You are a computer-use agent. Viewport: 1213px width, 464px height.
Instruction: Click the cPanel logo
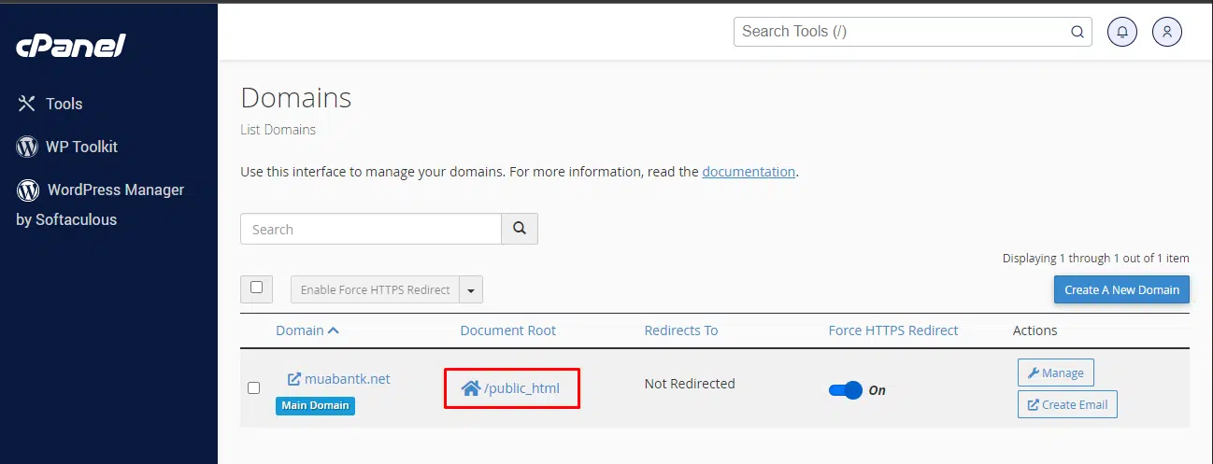pos(71,45)
